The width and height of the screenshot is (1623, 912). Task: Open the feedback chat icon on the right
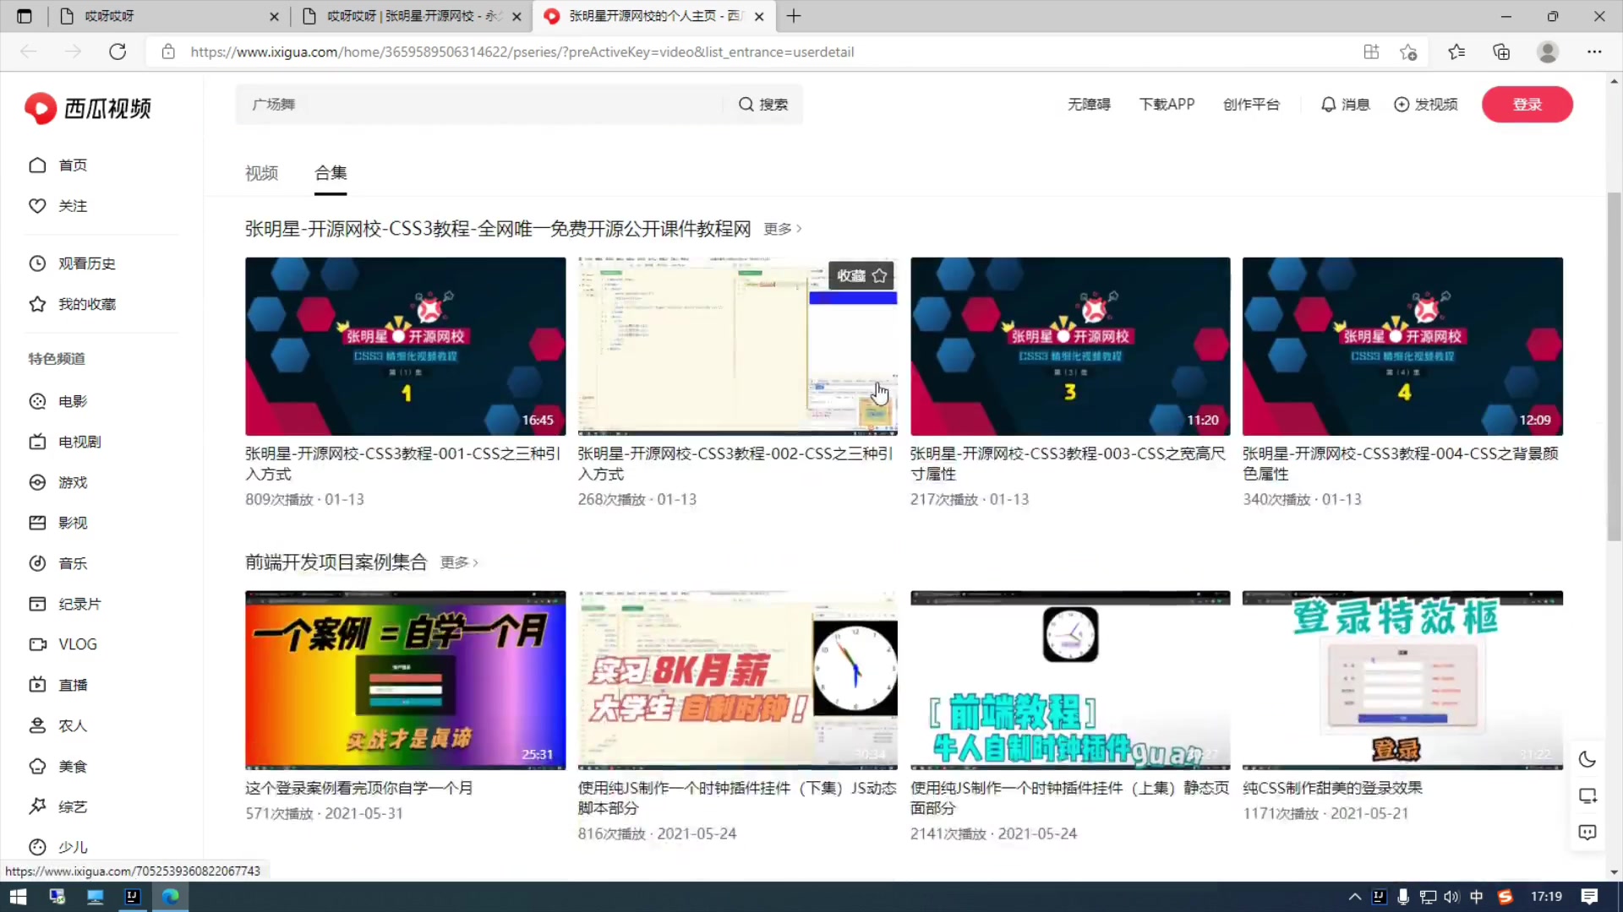pyautogui.click(x=1587, y=833)
